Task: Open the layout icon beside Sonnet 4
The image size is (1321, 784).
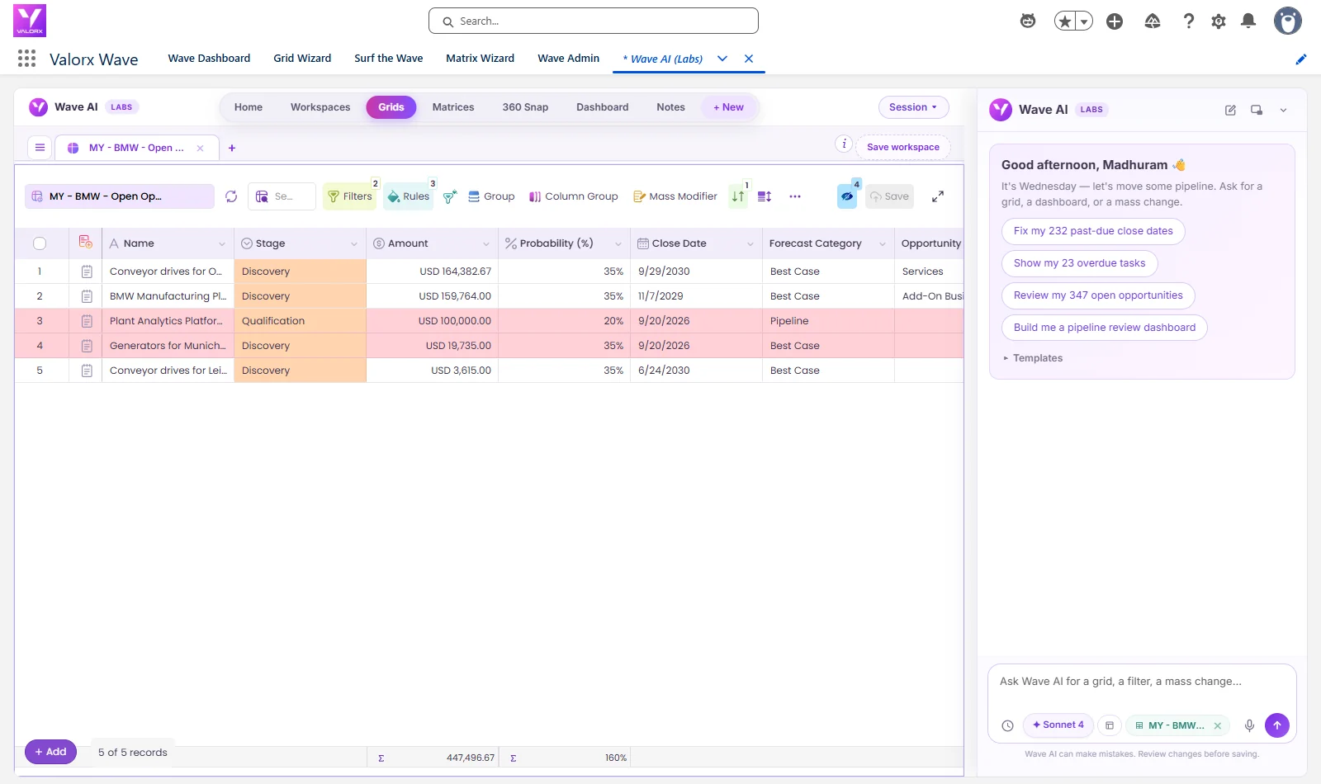Action: click(x=1110, y=725)
